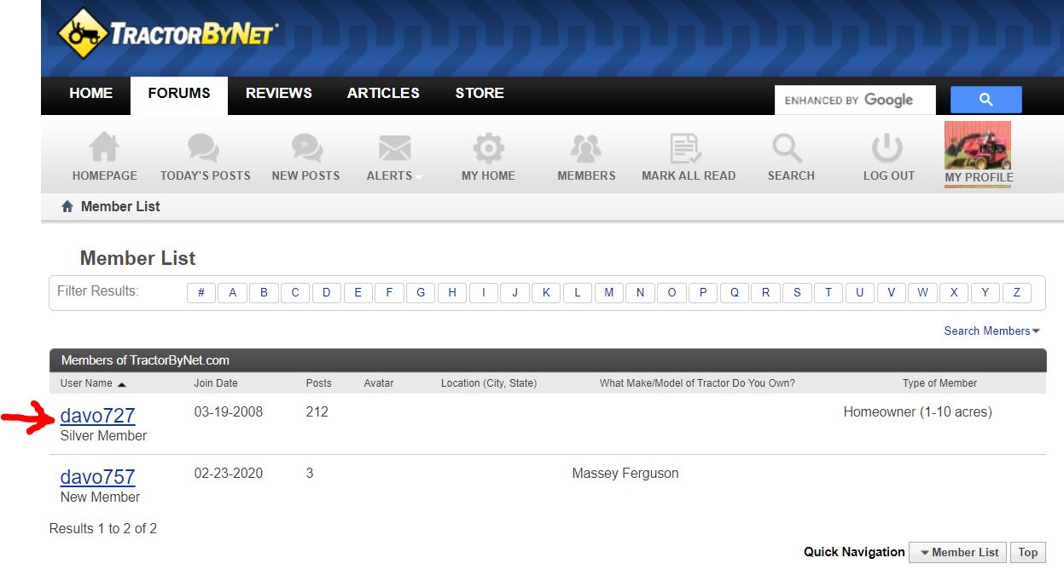
Task: Click the Member List breadcrumb text
Action: click(120, 206)
